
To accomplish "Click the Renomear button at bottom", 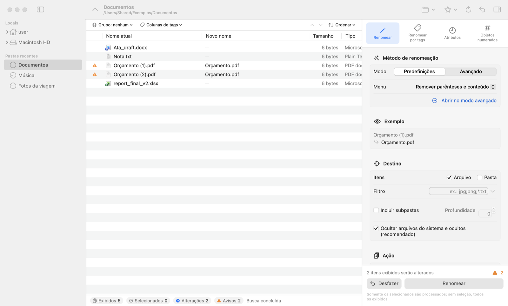I will 454,283.
